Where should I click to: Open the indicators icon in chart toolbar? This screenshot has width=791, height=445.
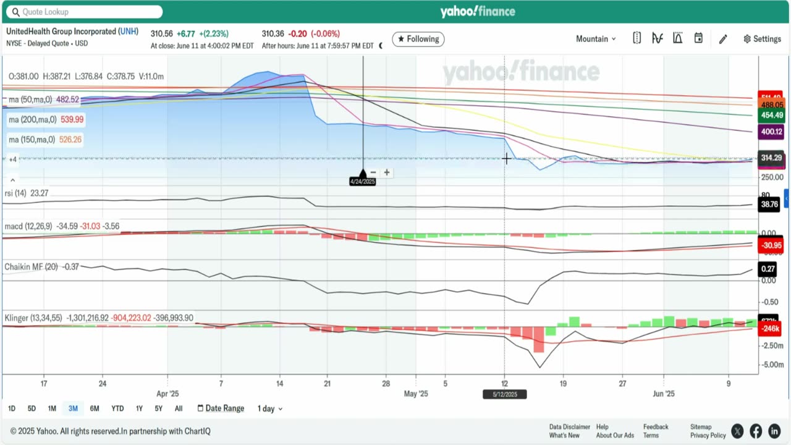[x=658, y=38]
